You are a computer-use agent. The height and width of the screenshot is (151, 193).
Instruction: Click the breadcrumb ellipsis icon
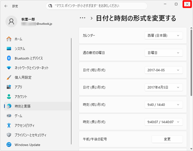(83, 18)
